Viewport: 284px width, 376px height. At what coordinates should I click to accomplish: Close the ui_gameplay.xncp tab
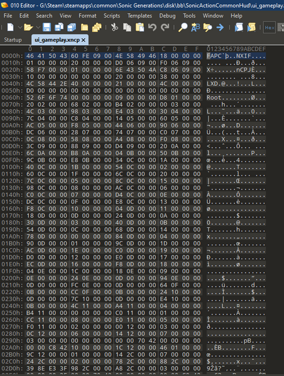pyautogui.click(x=84, y=40)
